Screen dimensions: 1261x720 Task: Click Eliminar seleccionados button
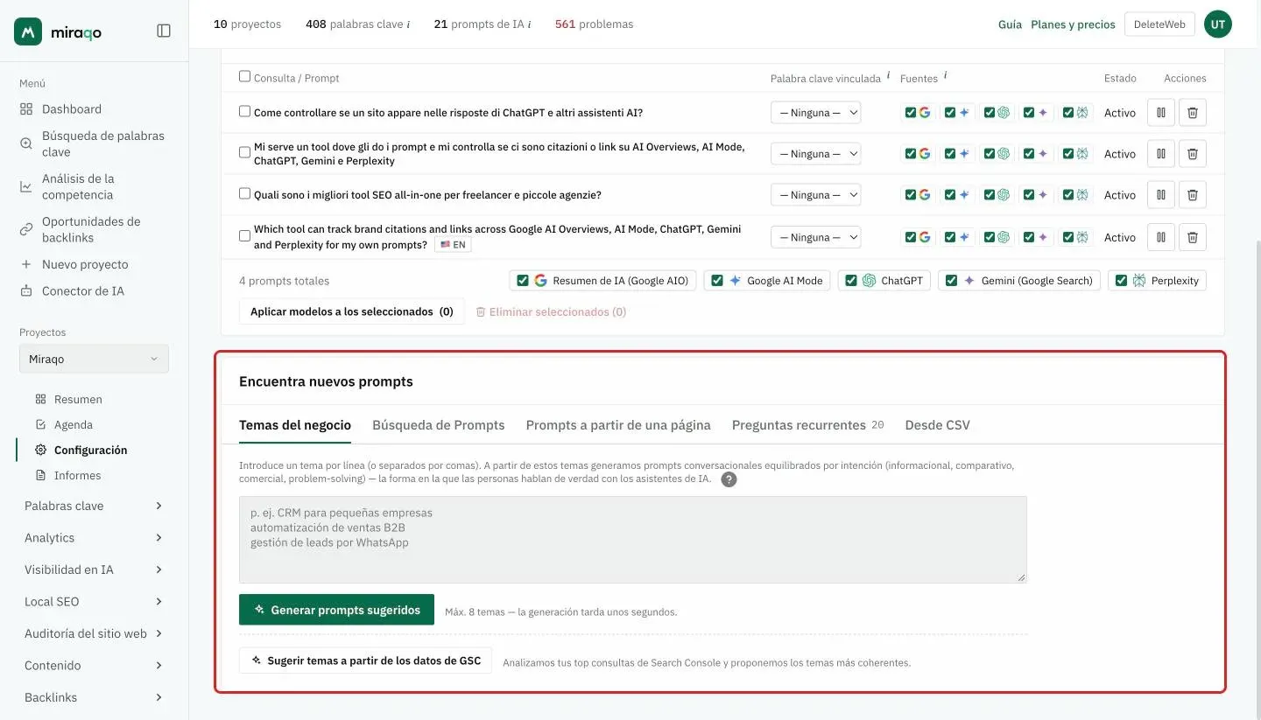coord(551,311)
